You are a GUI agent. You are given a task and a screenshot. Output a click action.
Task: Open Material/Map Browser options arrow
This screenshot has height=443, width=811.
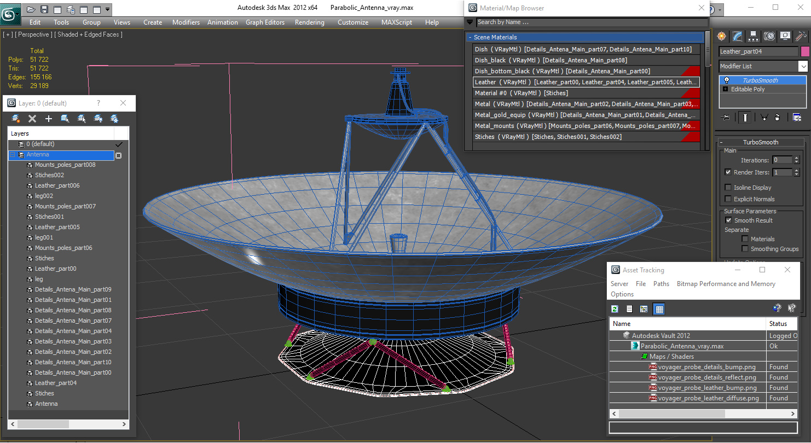470,22
